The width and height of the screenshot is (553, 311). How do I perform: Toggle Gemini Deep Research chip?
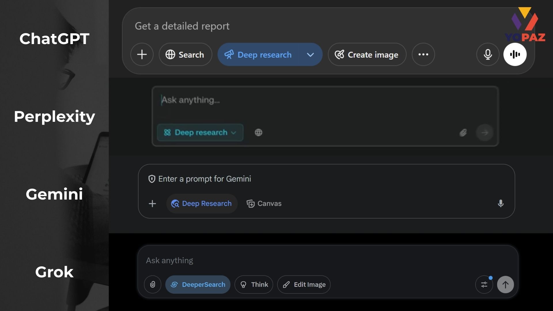[202, 204]
